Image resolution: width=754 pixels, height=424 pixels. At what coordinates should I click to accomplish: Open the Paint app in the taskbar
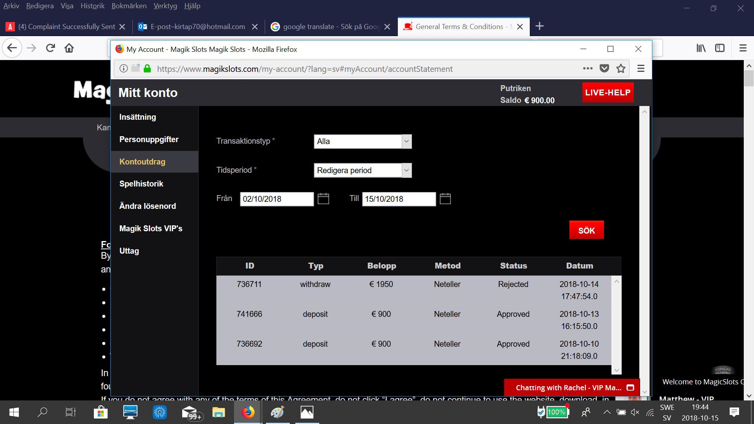coord(277,412)
